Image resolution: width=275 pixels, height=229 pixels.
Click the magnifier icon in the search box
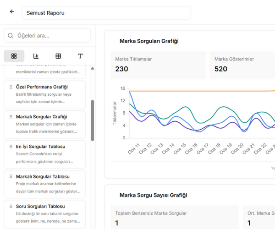(x=11, y=36)
